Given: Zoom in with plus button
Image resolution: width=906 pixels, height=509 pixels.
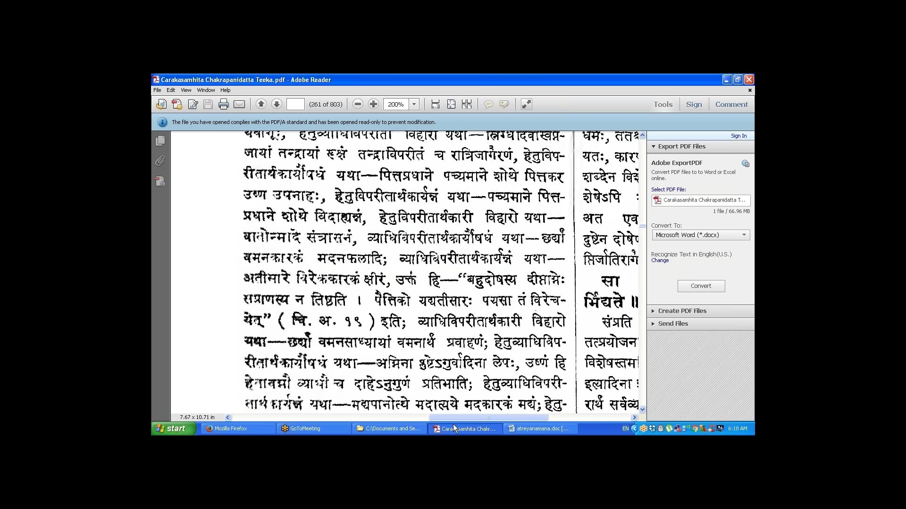Looking at the screenshot, I should 373,104.
